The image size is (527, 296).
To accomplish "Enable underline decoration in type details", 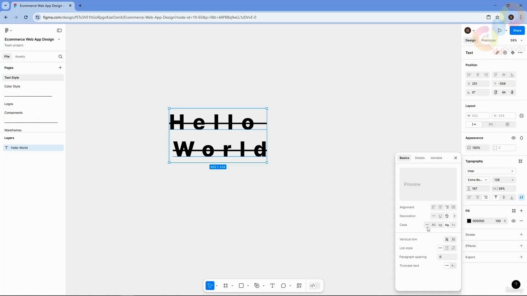I will [440, 216].
